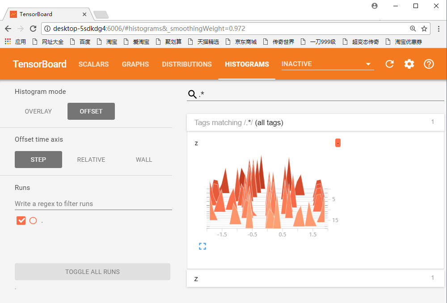Screen dimensions: 447x303
Task: Uncheck the run checkbox under Runs
Action: pos(21,221)
